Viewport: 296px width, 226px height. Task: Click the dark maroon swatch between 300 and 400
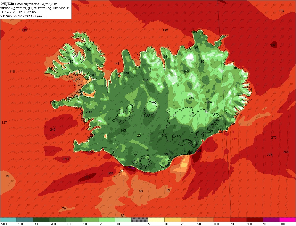pyautogui.click(x=255, y=219)
